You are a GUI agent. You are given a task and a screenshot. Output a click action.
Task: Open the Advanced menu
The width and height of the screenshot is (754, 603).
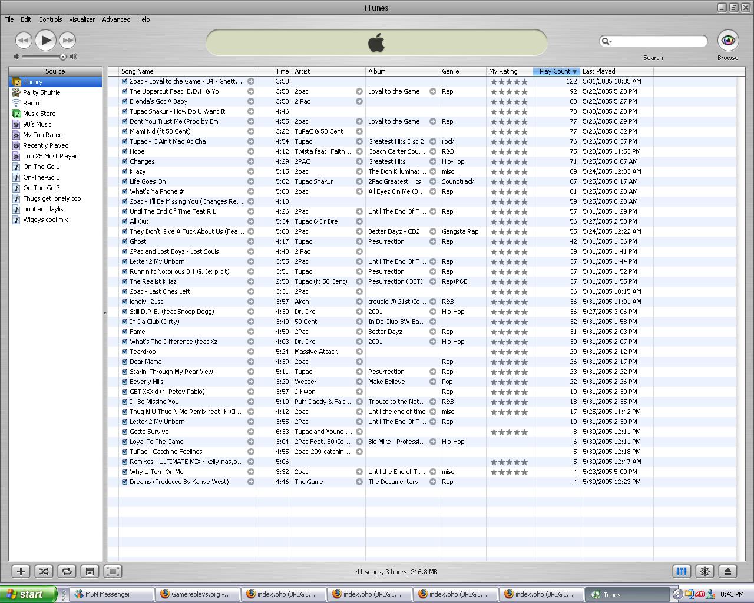116,19
